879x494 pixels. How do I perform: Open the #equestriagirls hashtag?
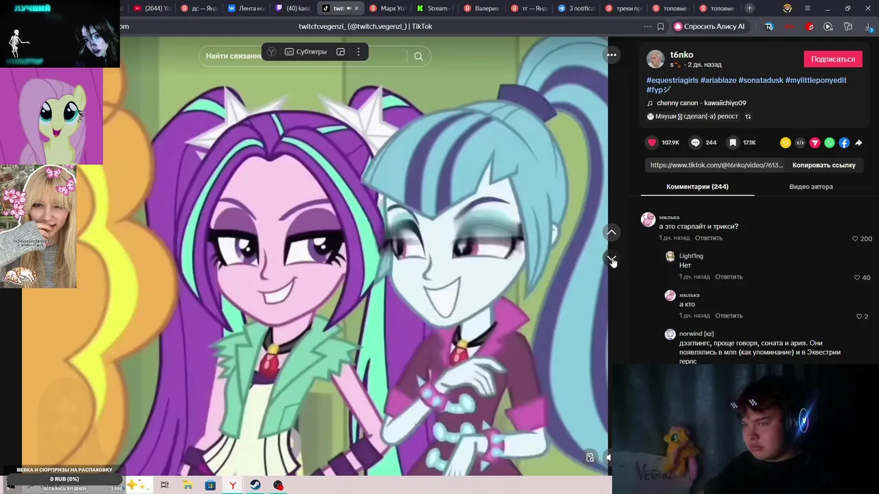point(672,80)
